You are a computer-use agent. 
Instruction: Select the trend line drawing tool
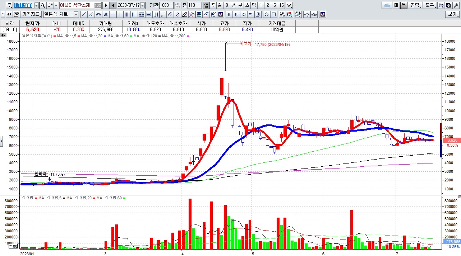[84, 14]
